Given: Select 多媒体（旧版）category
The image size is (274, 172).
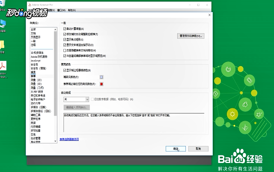Looking at the screenshot, I should click(39, 107).
